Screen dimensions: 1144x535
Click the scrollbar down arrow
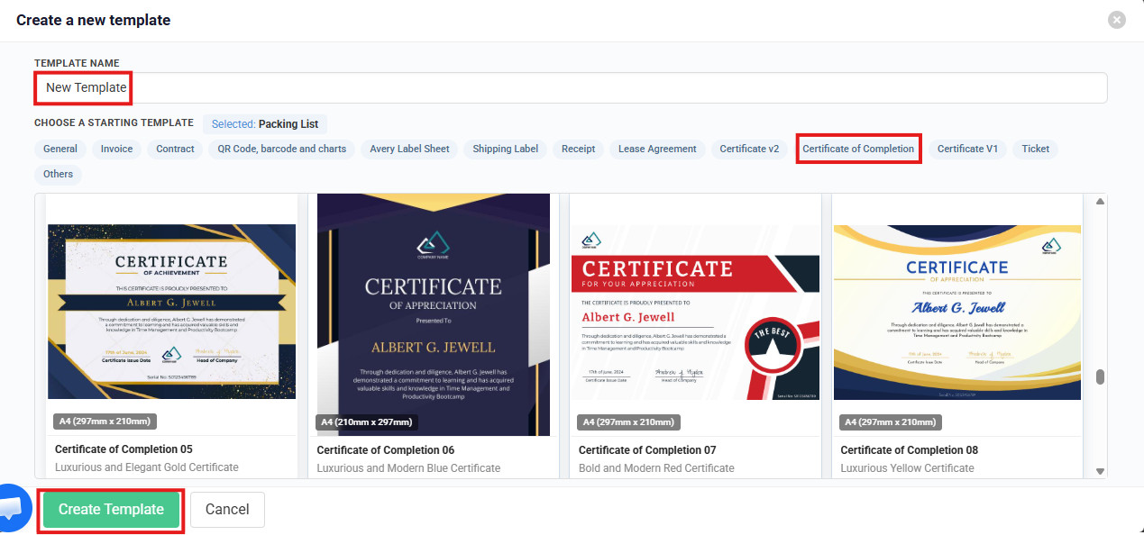point(1100,470)
